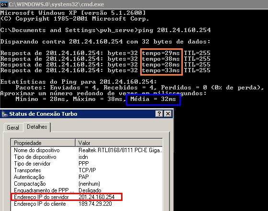Close the Status de Conexão Turbo dialog
Screen dimensions: 268x211
click(168, 114)
